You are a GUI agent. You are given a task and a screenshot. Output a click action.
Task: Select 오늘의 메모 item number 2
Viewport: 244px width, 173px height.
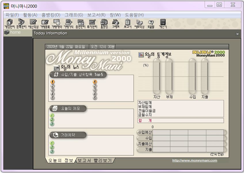[52, 120]
